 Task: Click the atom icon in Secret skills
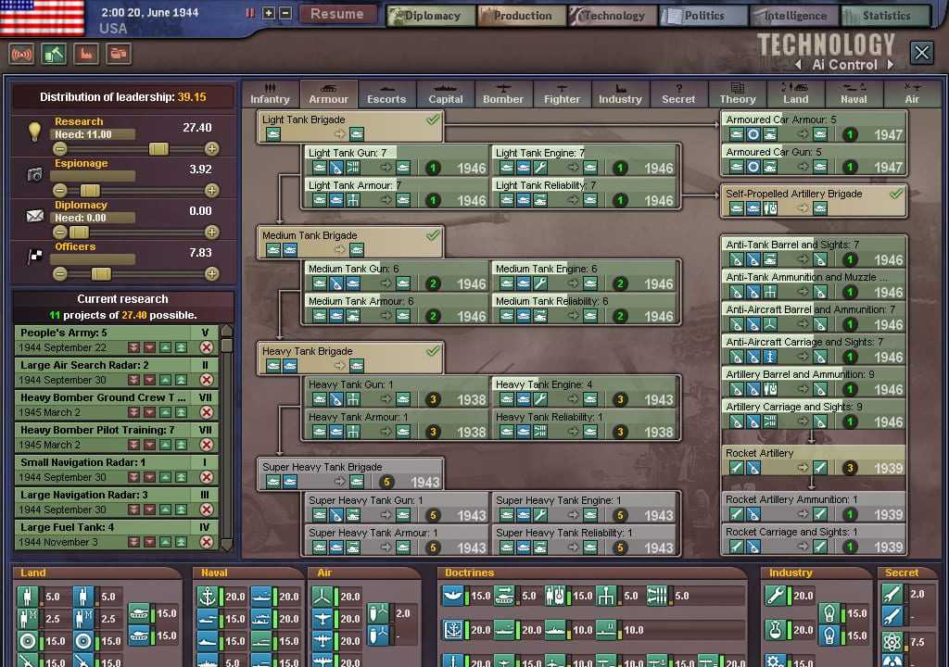(x=892, y=642)
